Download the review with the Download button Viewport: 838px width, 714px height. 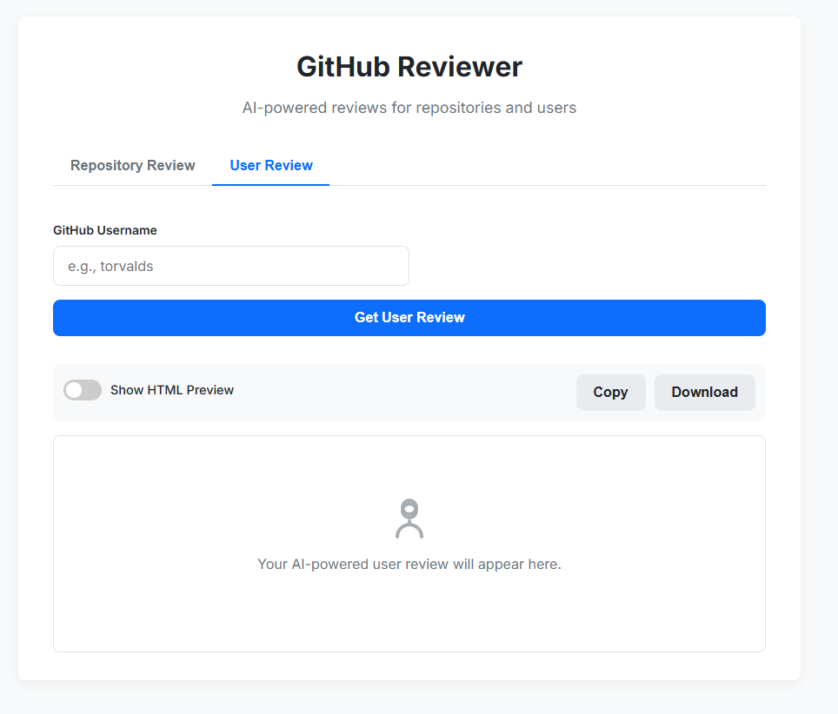704,393
